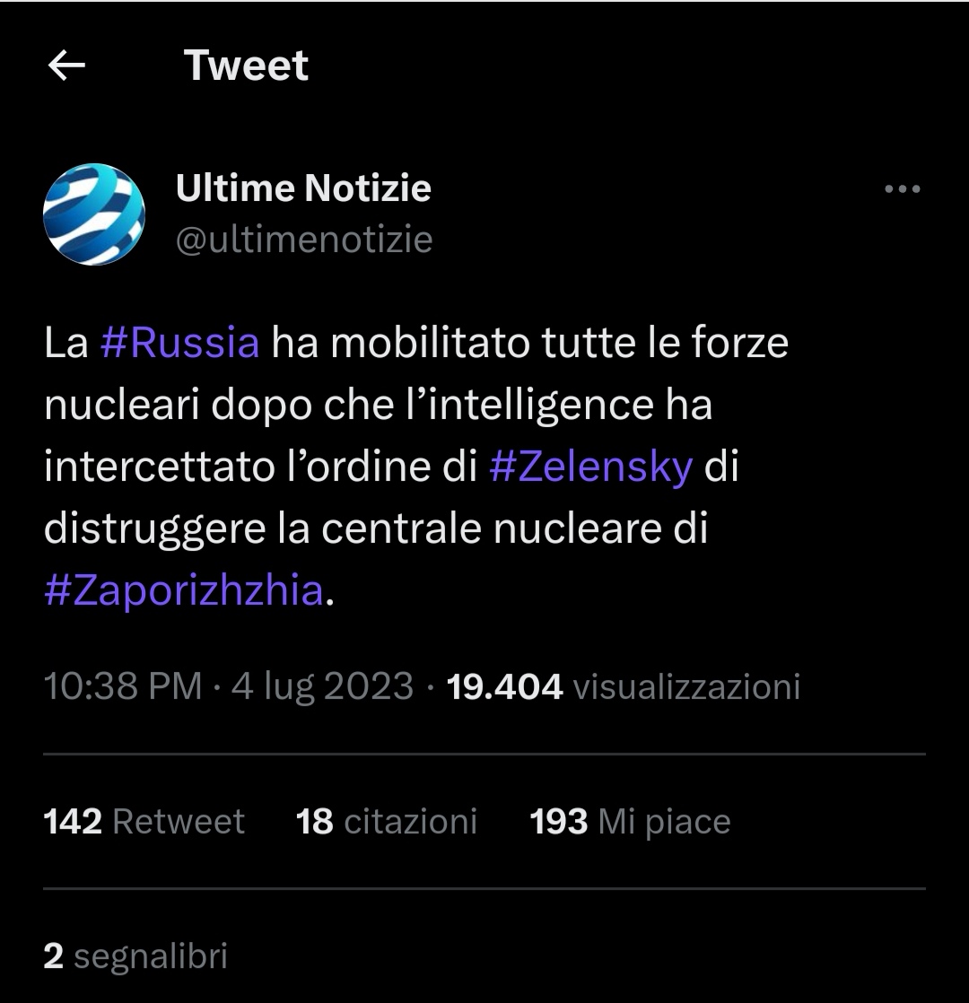969x1003 pixels.
Task: Click the Ultime Notizie display name
Action: click(x=303, y=188)
